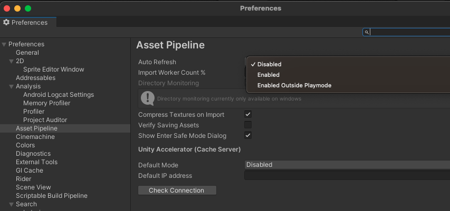Uncheck Show Enter Safe Mode Dialog
The width and height of the screenshot is (450, 211).
click(x=248, y=136)
